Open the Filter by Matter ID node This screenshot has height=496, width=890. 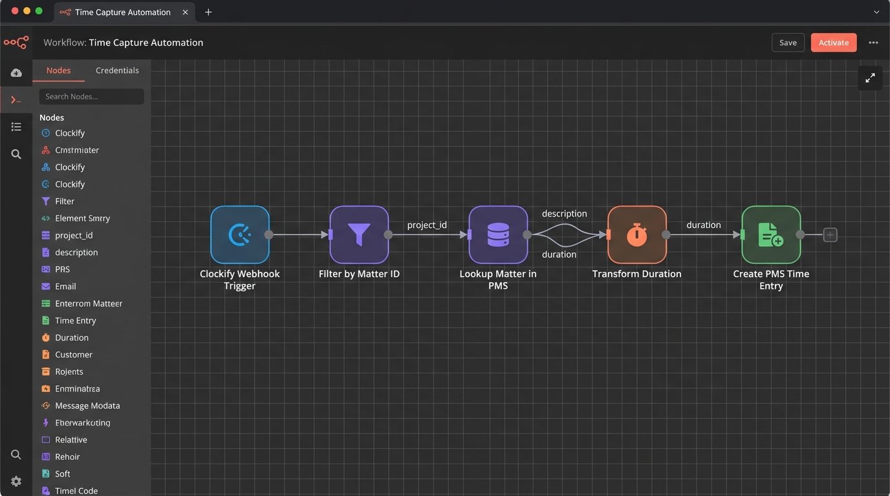pos(359,234)
